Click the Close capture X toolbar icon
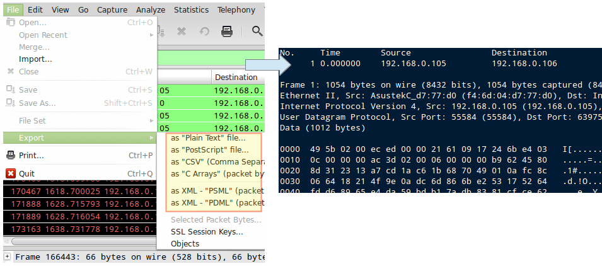Image resolution: width=602 pixels, height=266 pixels. [181, 31]
